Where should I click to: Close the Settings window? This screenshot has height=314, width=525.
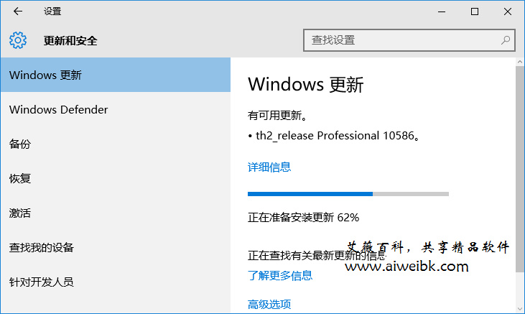(508, 11)
